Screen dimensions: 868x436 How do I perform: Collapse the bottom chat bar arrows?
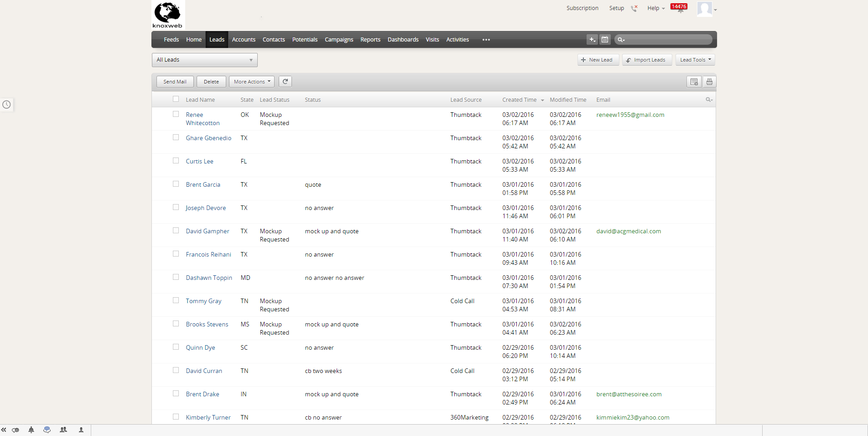tap(4, 430)
